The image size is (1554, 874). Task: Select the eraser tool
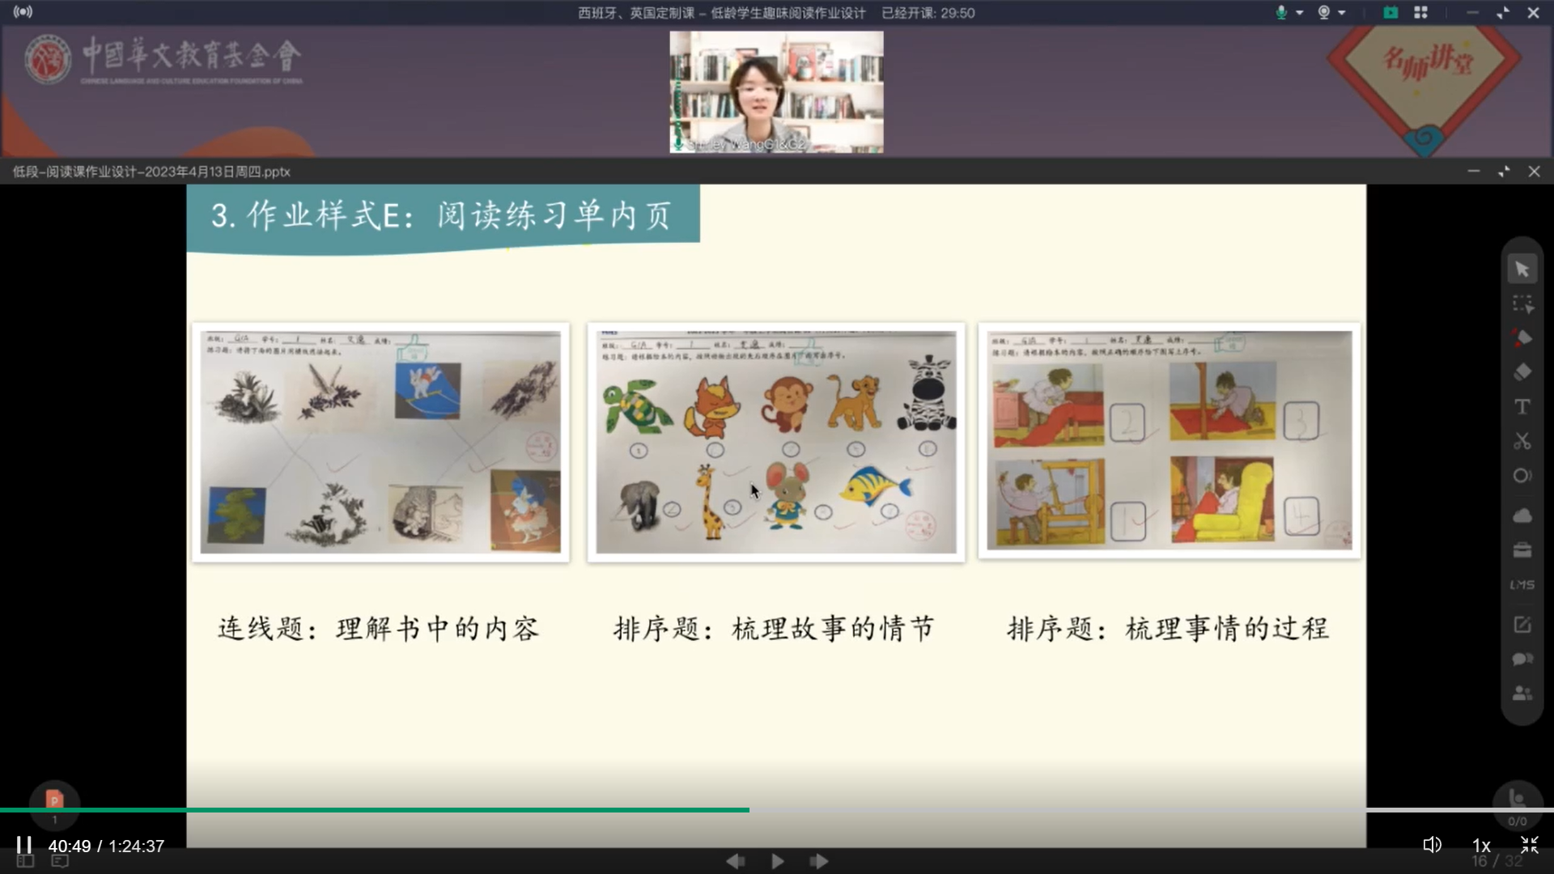click(x=1522, y=372)
